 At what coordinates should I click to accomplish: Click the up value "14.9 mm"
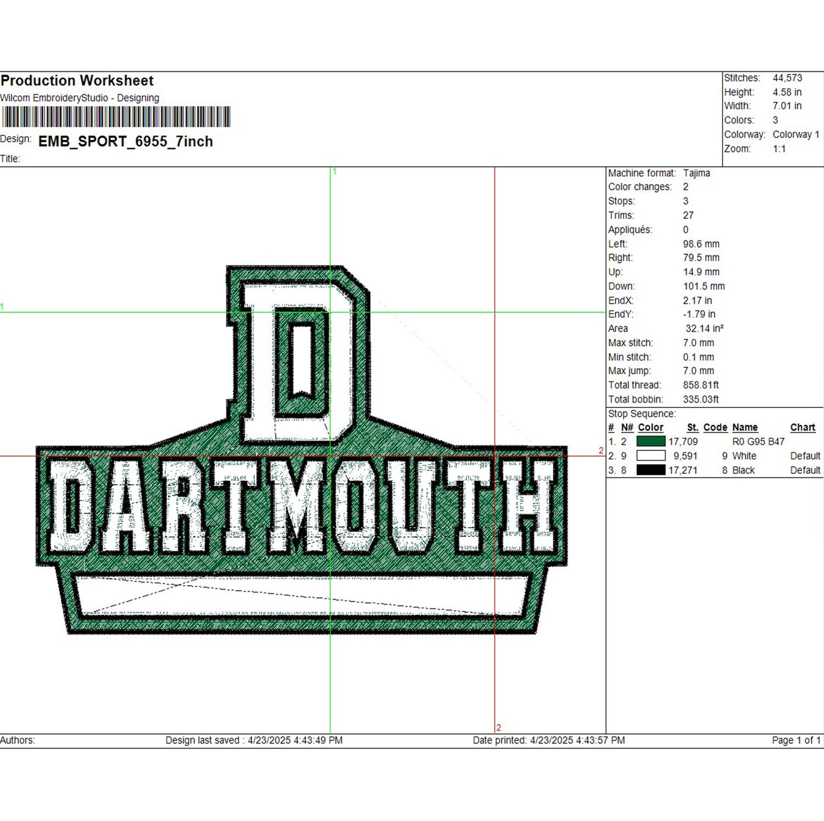tap(701, 272)
